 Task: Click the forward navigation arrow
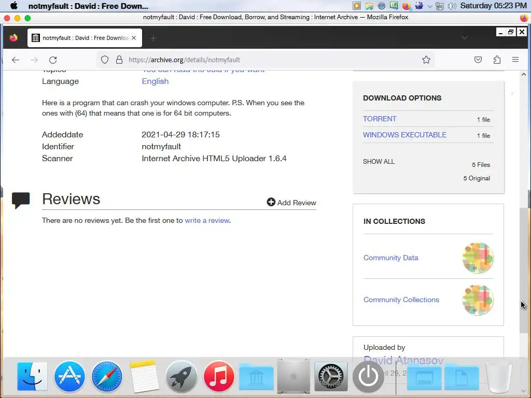pyautogui.click(x=34, y=60)
